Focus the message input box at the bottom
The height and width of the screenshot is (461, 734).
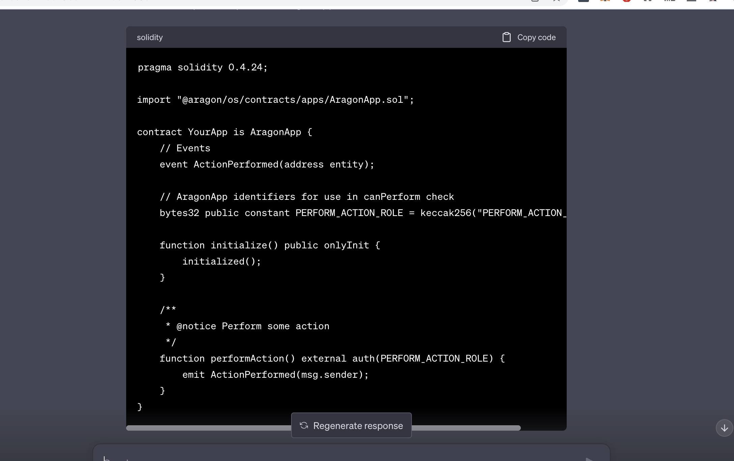pyautogui.click(x=351, y=453)
